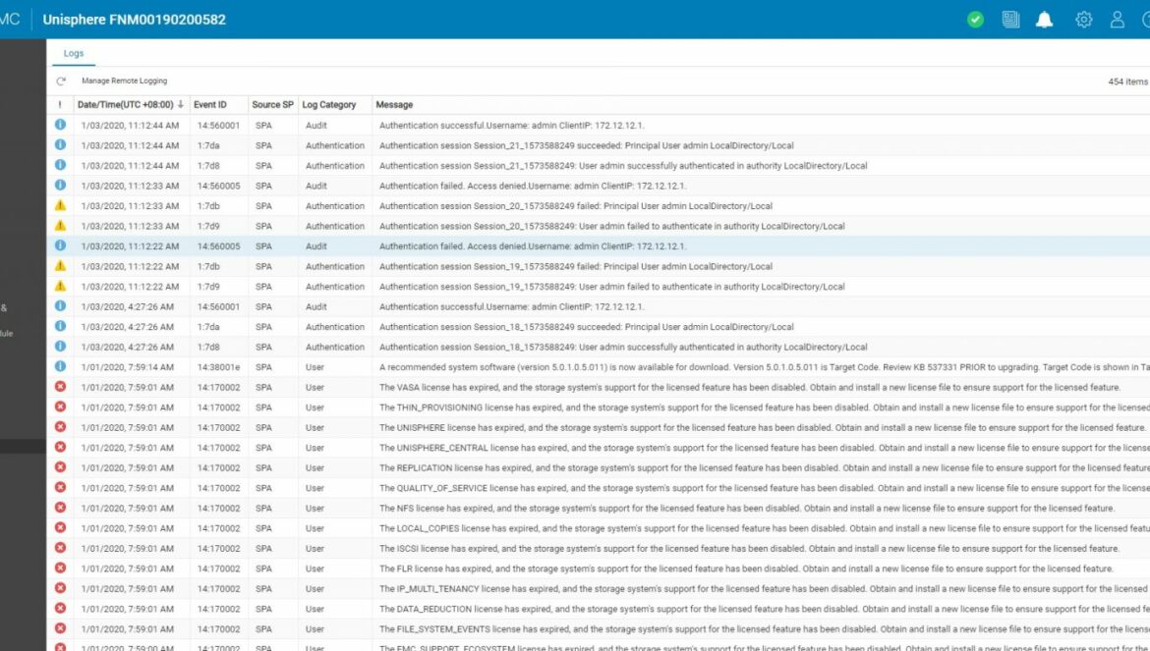Image resolution: width=1150 pixels, height=651 pixels.
Task: Click warning icon of Session_19 failed: Principal row
Action: coord(60,266)
